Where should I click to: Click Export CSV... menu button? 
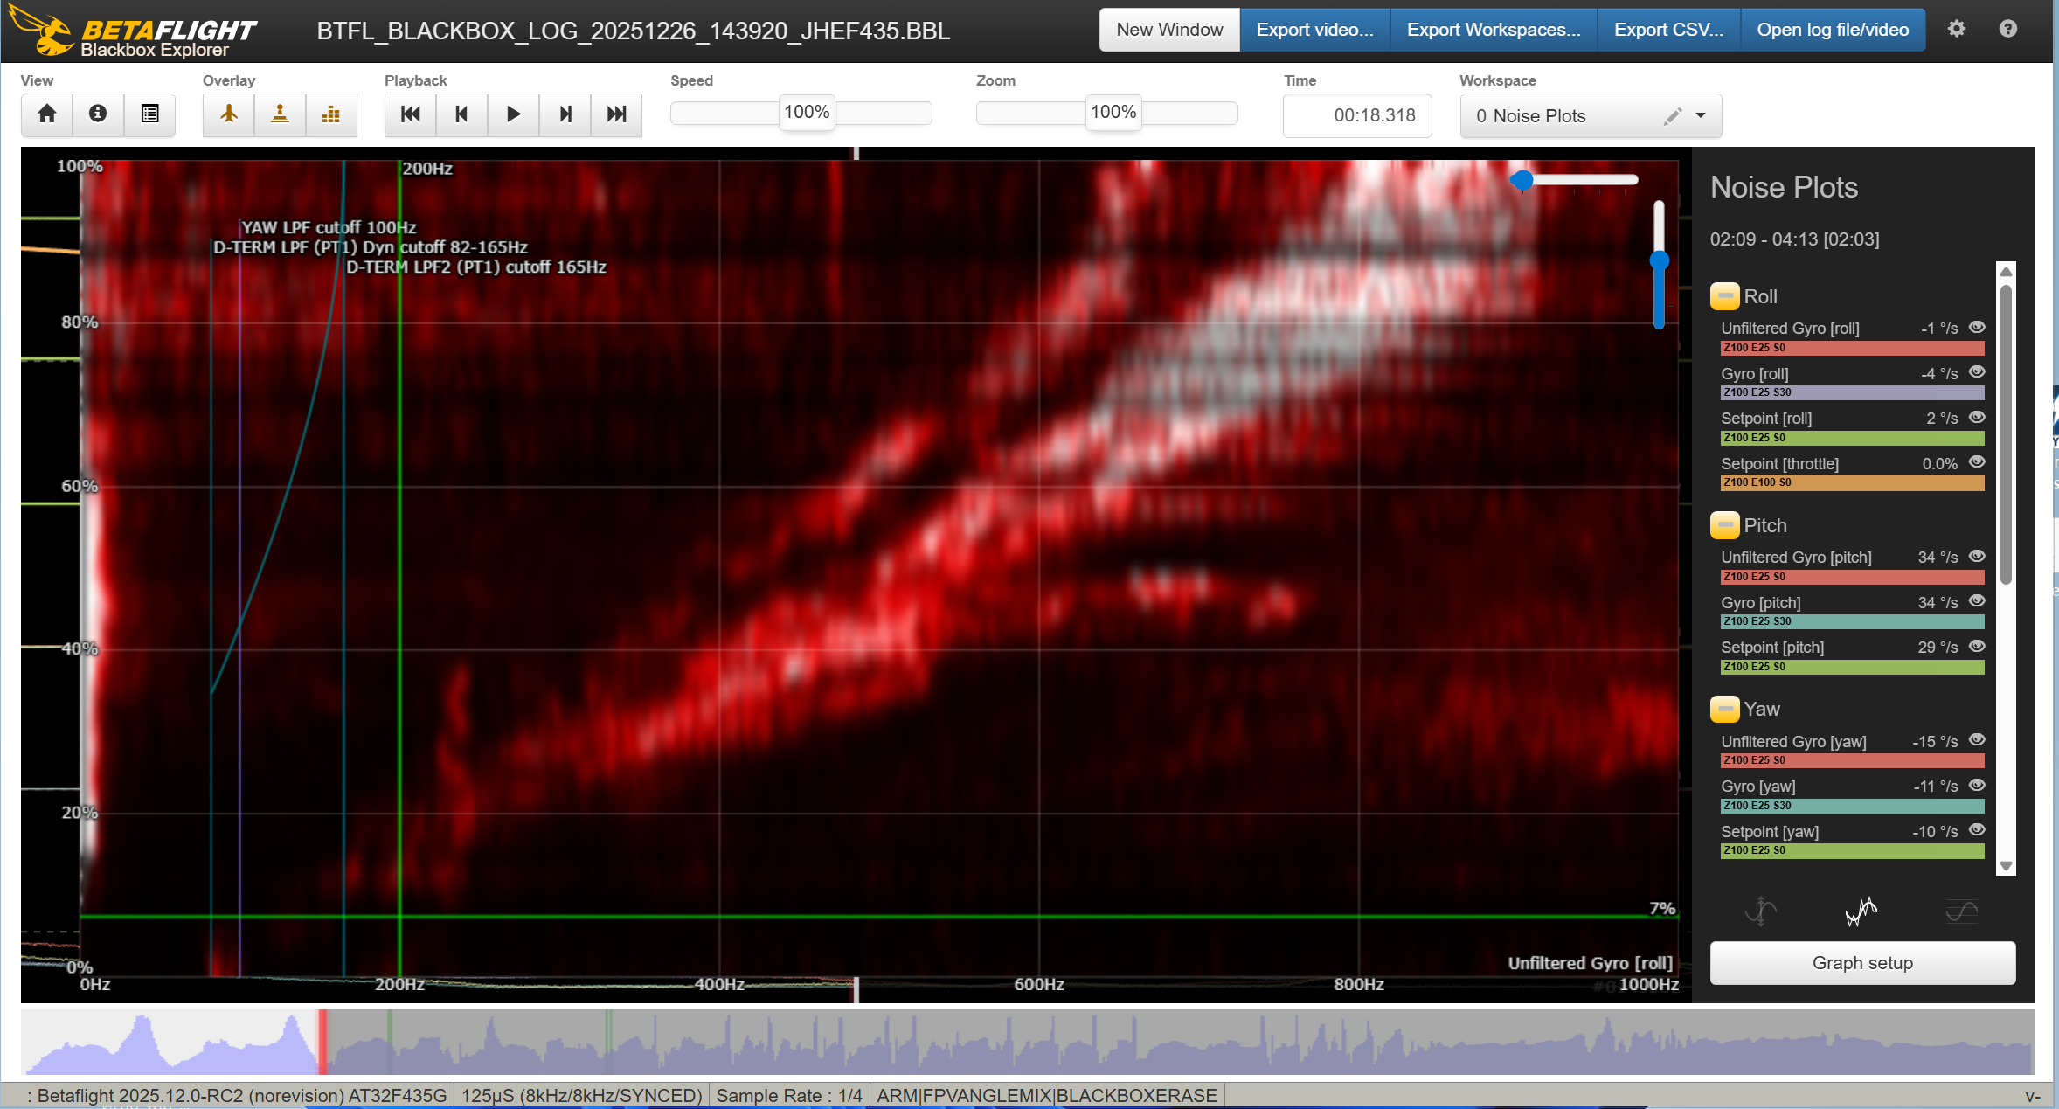click(1667, 30)
